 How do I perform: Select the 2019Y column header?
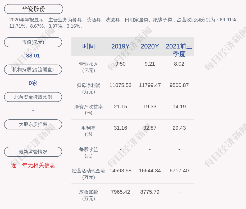point(120,46)
